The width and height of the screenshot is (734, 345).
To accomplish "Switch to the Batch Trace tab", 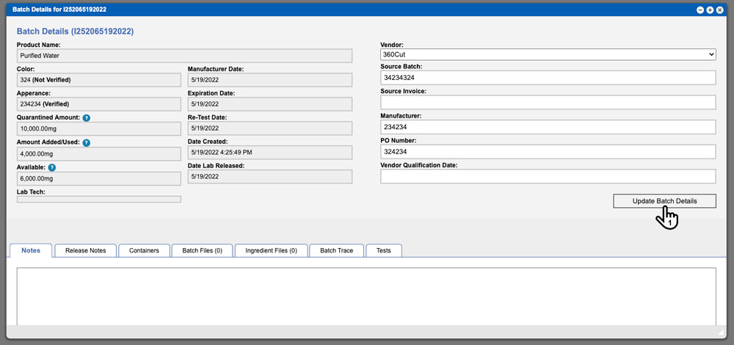I will tap(337, 250).
